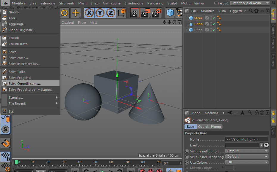Image resolution: width=277 pixels, height=172 pixels.
Task: Expand the Livello field arrow button
Action: coord(262,145)
